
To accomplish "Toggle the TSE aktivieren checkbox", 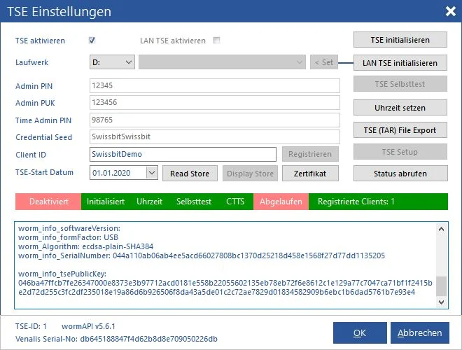I will (92, 40).
